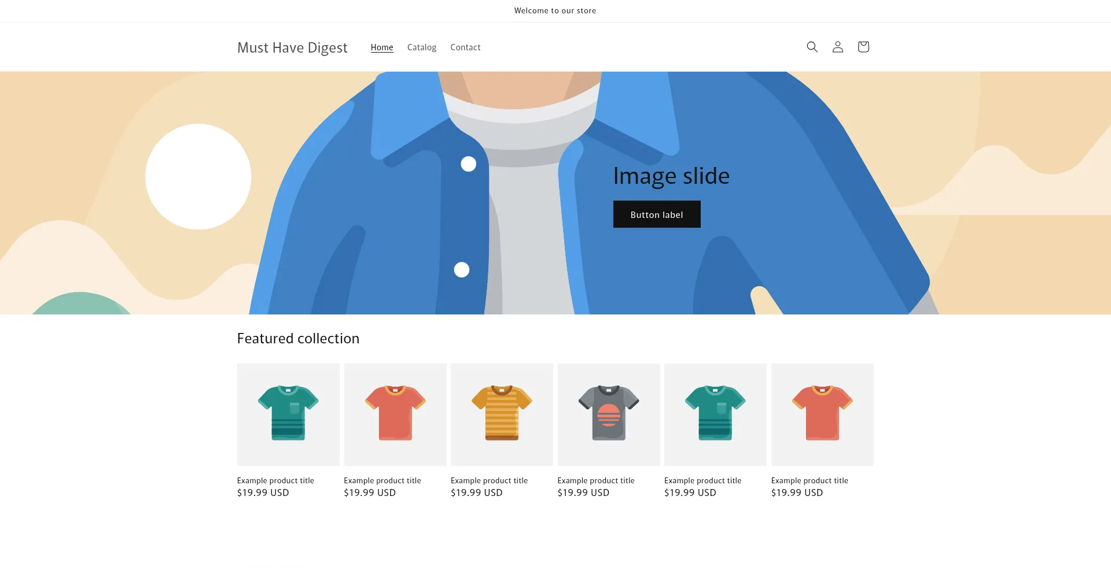Go to the Home menu item

pyautogui.click(x=382, y=47)
